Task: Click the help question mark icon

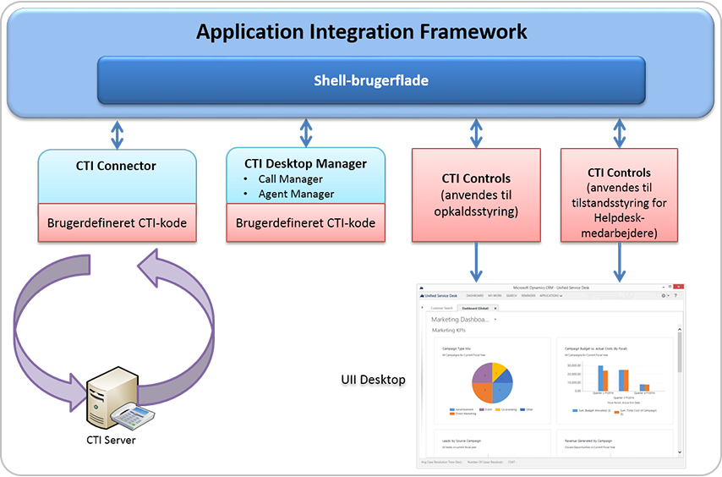Action: pos(676,296)
